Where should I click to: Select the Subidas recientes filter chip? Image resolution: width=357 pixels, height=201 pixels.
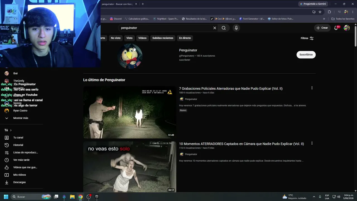(x=163, y=38)
